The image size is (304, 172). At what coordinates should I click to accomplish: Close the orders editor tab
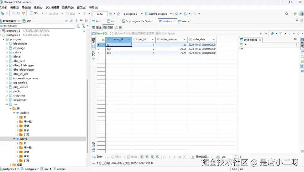point(175,21)
